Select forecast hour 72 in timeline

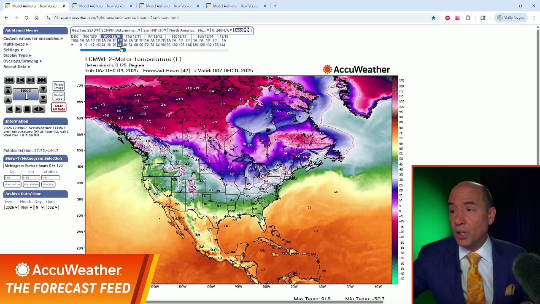click(x=146, y=45)
